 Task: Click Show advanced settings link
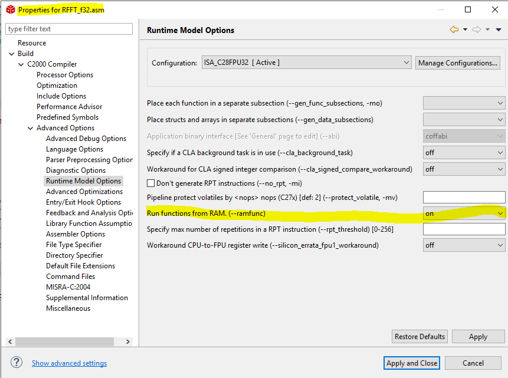point(69,363)
